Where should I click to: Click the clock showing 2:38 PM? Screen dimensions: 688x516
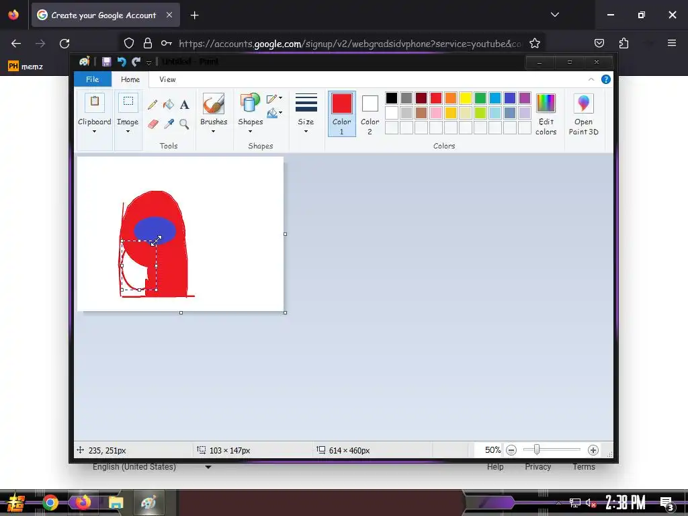click(626, 503)
